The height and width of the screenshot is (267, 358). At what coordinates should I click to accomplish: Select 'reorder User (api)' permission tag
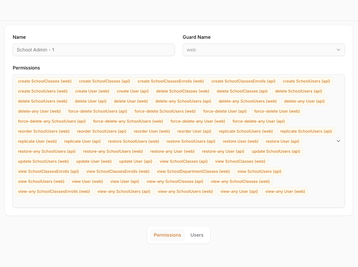click(x=194, y=131)
